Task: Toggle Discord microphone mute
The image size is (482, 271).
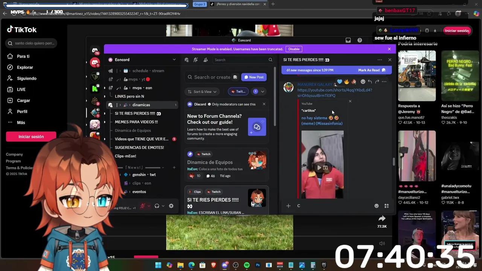Action: pos(142,206)
